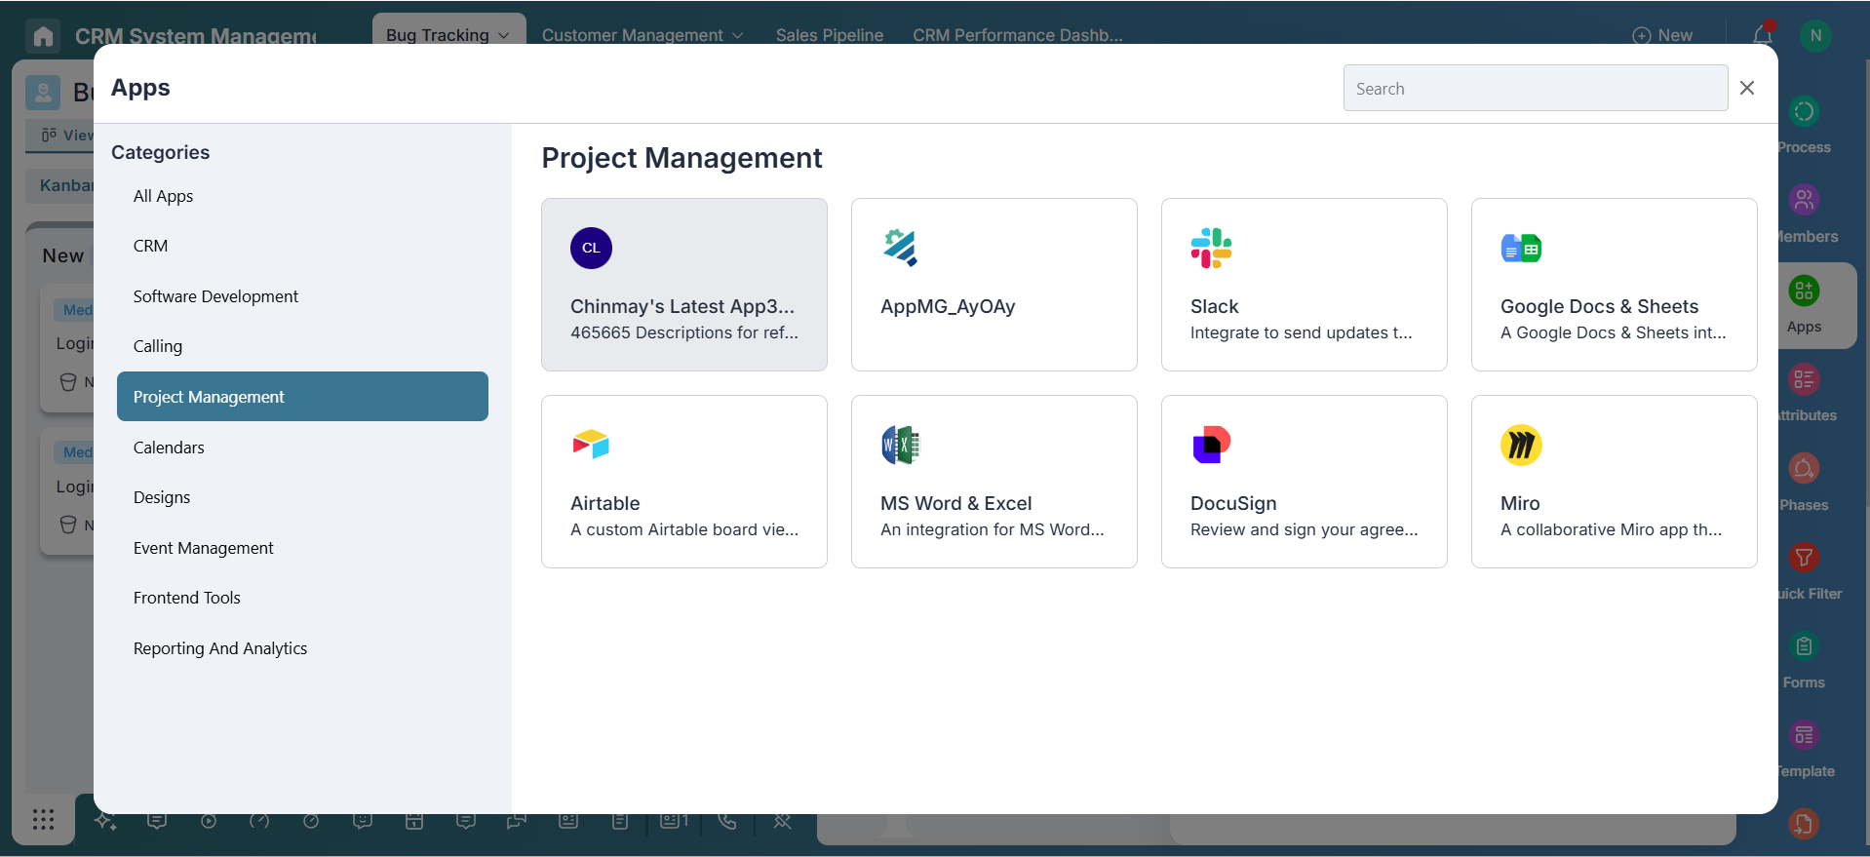Open the Reporting And Analytics category
The height and width of the screenshot is (857, 1870).
click(302, 648)
